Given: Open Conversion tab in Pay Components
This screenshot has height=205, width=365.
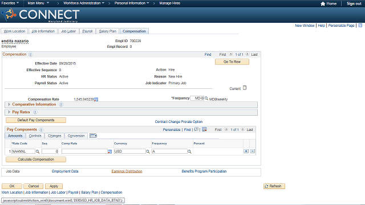Looking at the screenshot, I should 76,136.
